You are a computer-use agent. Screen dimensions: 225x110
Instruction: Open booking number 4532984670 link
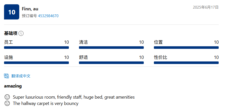click(x=48, y=16)
